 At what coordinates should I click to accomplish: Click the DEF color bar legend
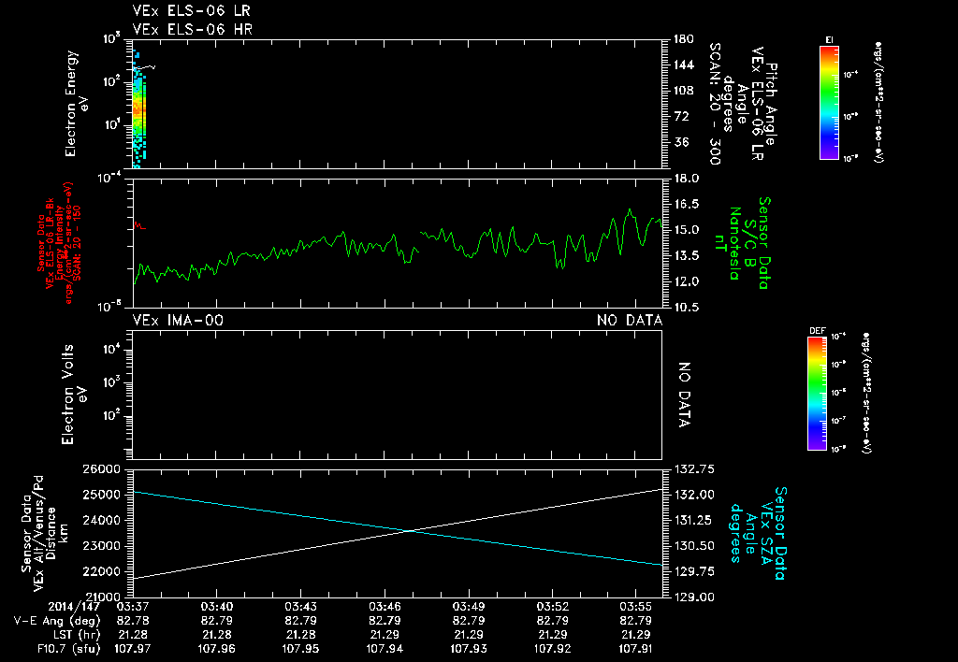817,394
